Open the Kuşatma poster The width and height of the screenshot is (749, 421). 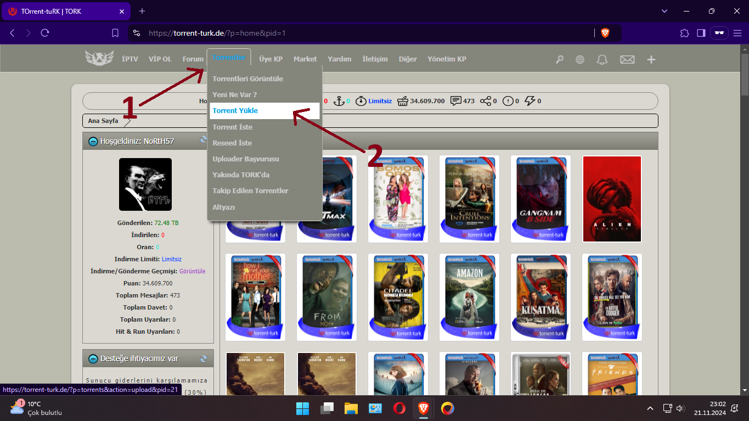point(540,297)
